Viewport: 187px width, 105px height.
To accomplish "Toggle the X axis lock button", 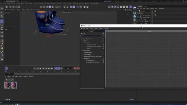I will (x=11, y=7).
